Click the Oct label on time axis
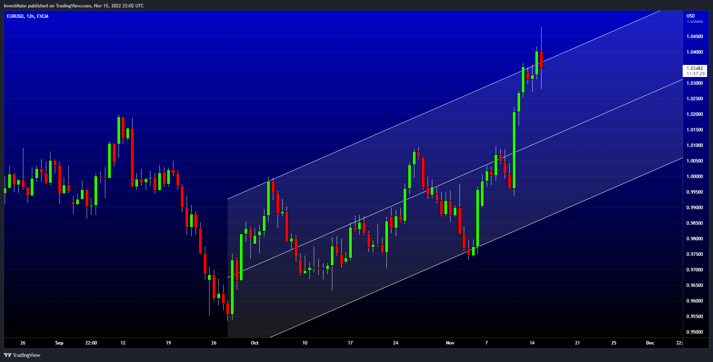The height and width of the screenshot is (362, 713). [255, 343]
